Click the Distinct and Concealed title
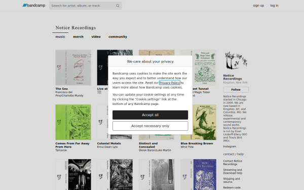The image size is (304, 190). point(148,145)
